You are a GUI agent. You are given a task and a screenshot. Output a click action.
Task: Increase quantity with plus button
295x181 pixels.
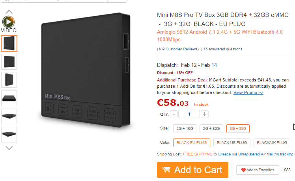(x=205, y=114)
